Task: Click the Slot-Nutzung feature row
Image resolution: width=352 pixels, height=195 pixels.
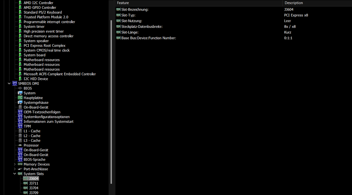Action: click(x=234, y=21)
